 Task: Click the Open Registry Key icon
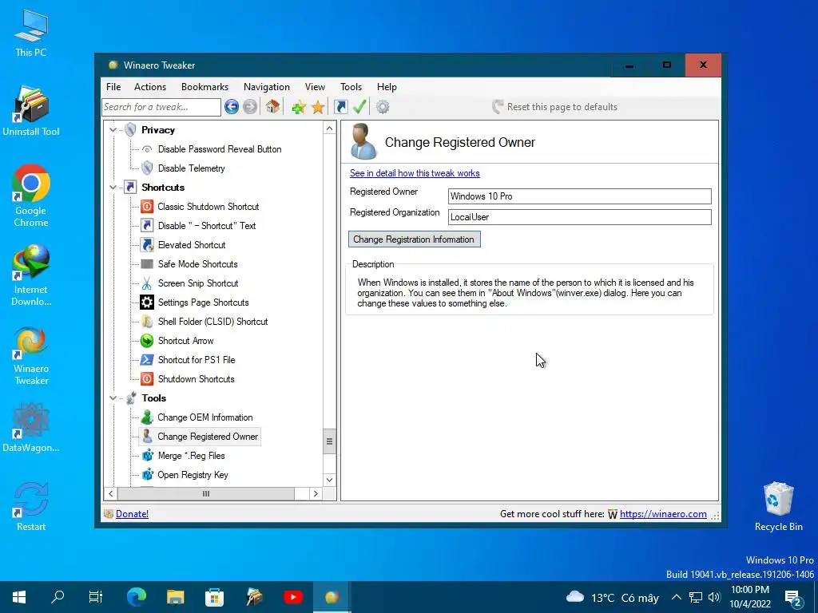point(148,474)
